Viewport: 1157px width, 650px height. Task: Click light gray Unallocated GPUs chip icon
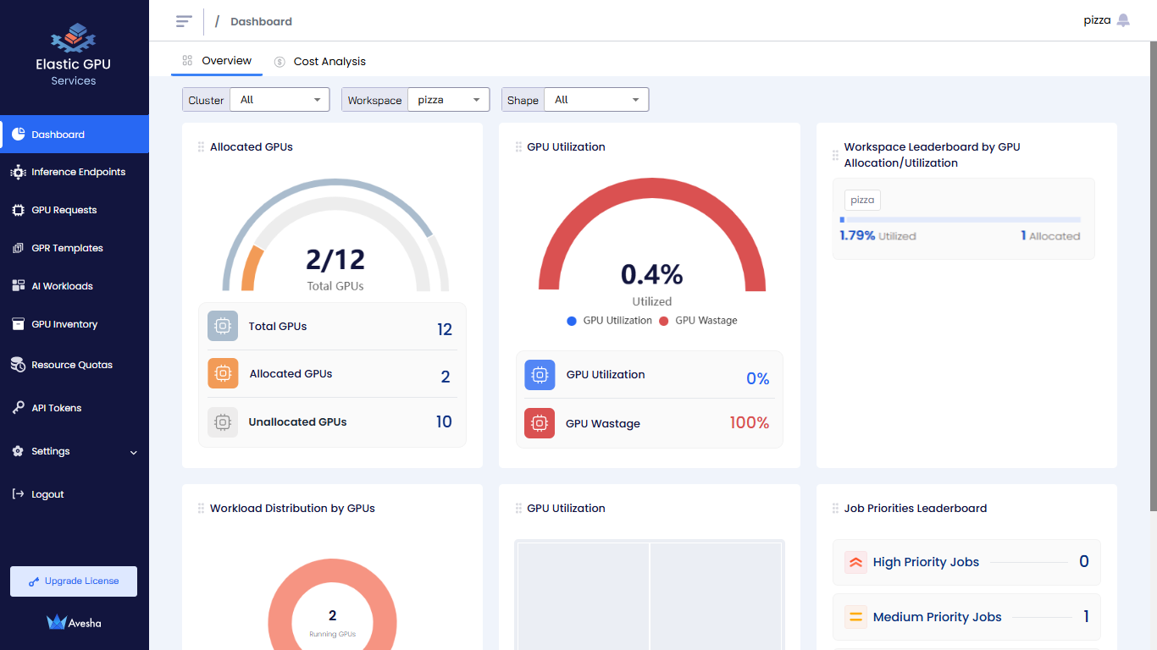pos(223,421)
